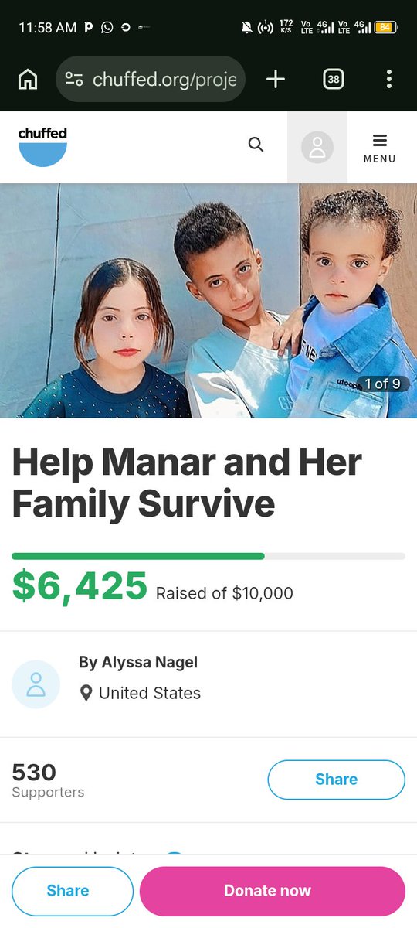Open a new tab with plus icon
Viewport: 417px width, 928px height.
pyautogui.click(x=276, y=79)
